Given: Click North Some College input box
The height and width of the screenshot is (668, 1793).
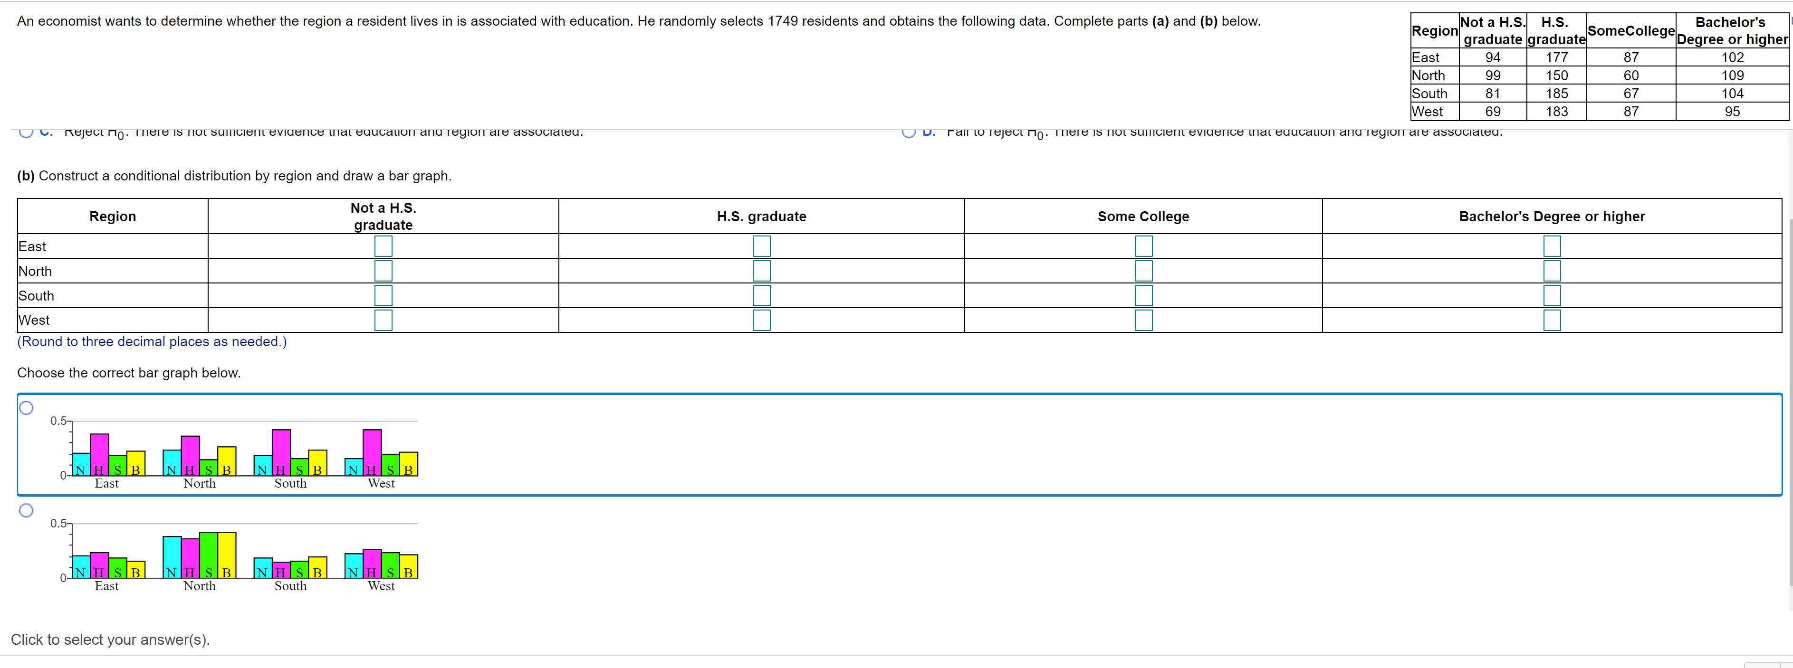Looking at the screenshot, I should (1143, 271).
